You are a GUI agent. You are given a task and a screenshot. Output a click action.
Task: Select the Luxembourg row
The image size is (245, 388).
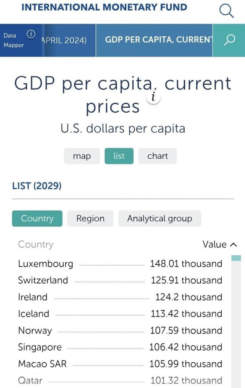tap(46, 264)
